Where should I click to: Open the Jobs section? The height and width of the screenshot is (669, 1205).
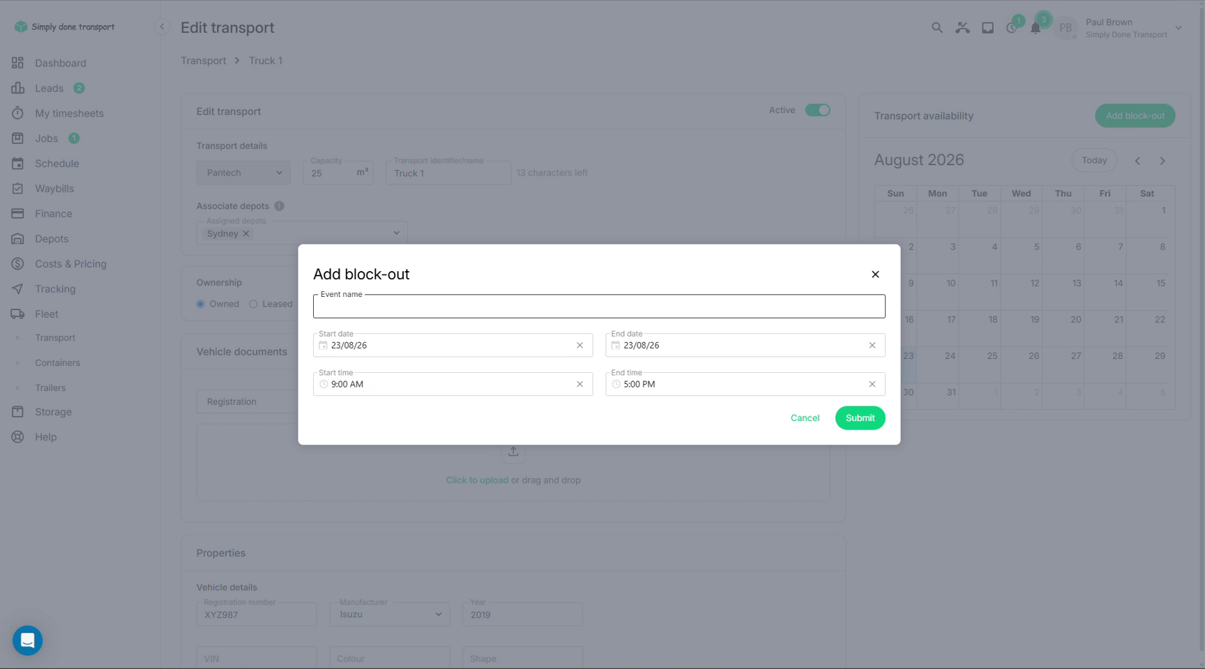coord(46,139)
